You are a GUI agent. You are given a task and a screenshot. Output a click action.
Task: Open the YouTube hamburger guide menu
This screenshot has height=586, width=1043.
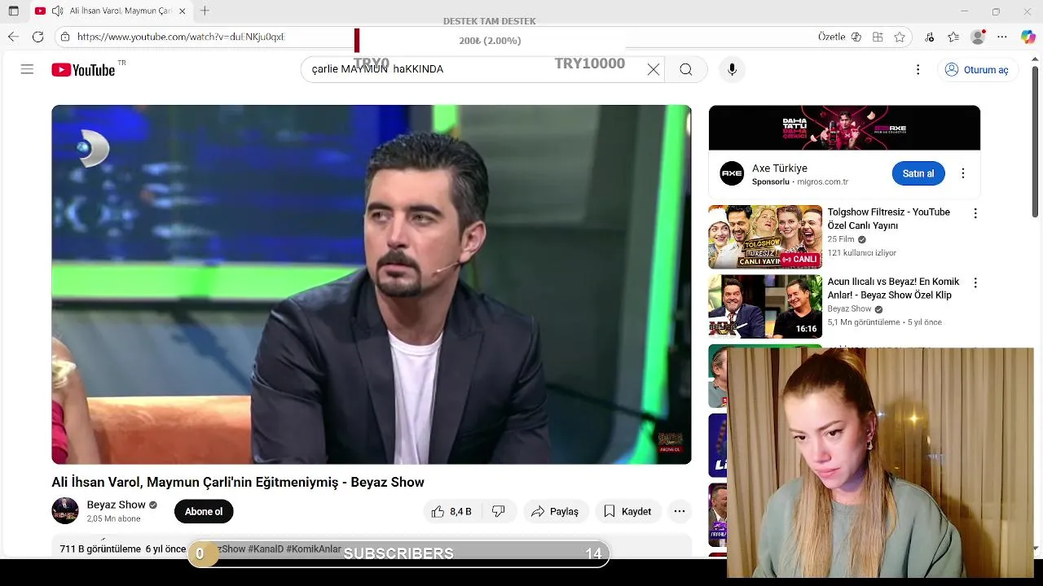[27, 69]
